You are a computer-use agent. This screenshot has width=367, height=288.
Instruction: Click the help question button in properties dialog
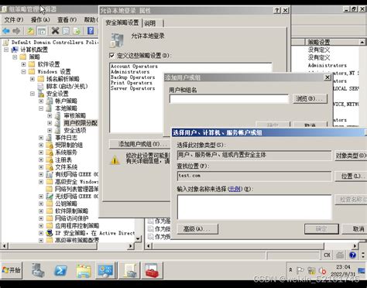(277, 10)
